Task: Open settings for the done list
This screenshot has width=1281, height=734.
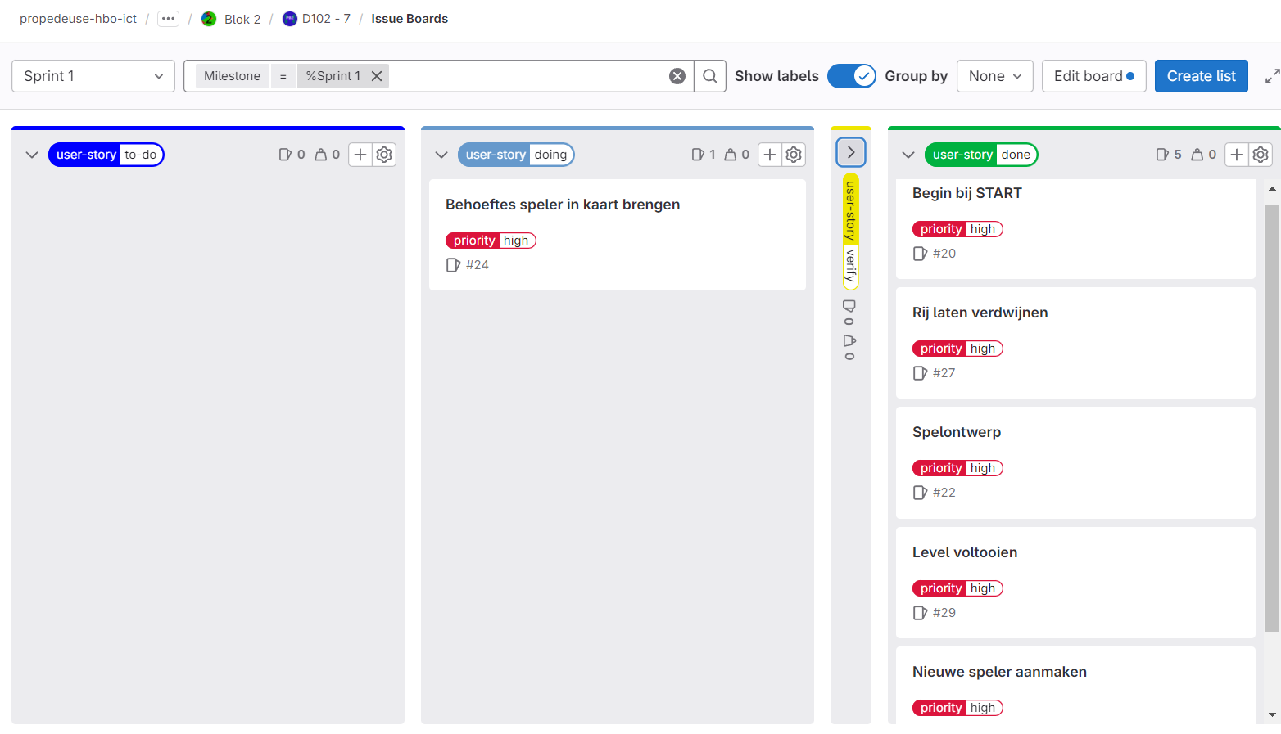Action: click(1261, 155)
